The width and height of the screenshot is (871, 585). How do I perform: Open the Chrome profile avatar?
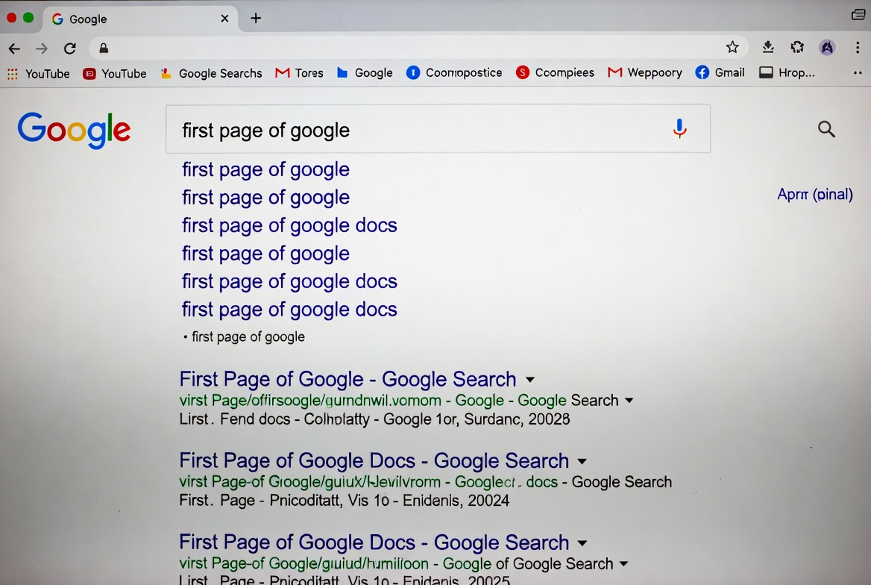pos(827,47)
